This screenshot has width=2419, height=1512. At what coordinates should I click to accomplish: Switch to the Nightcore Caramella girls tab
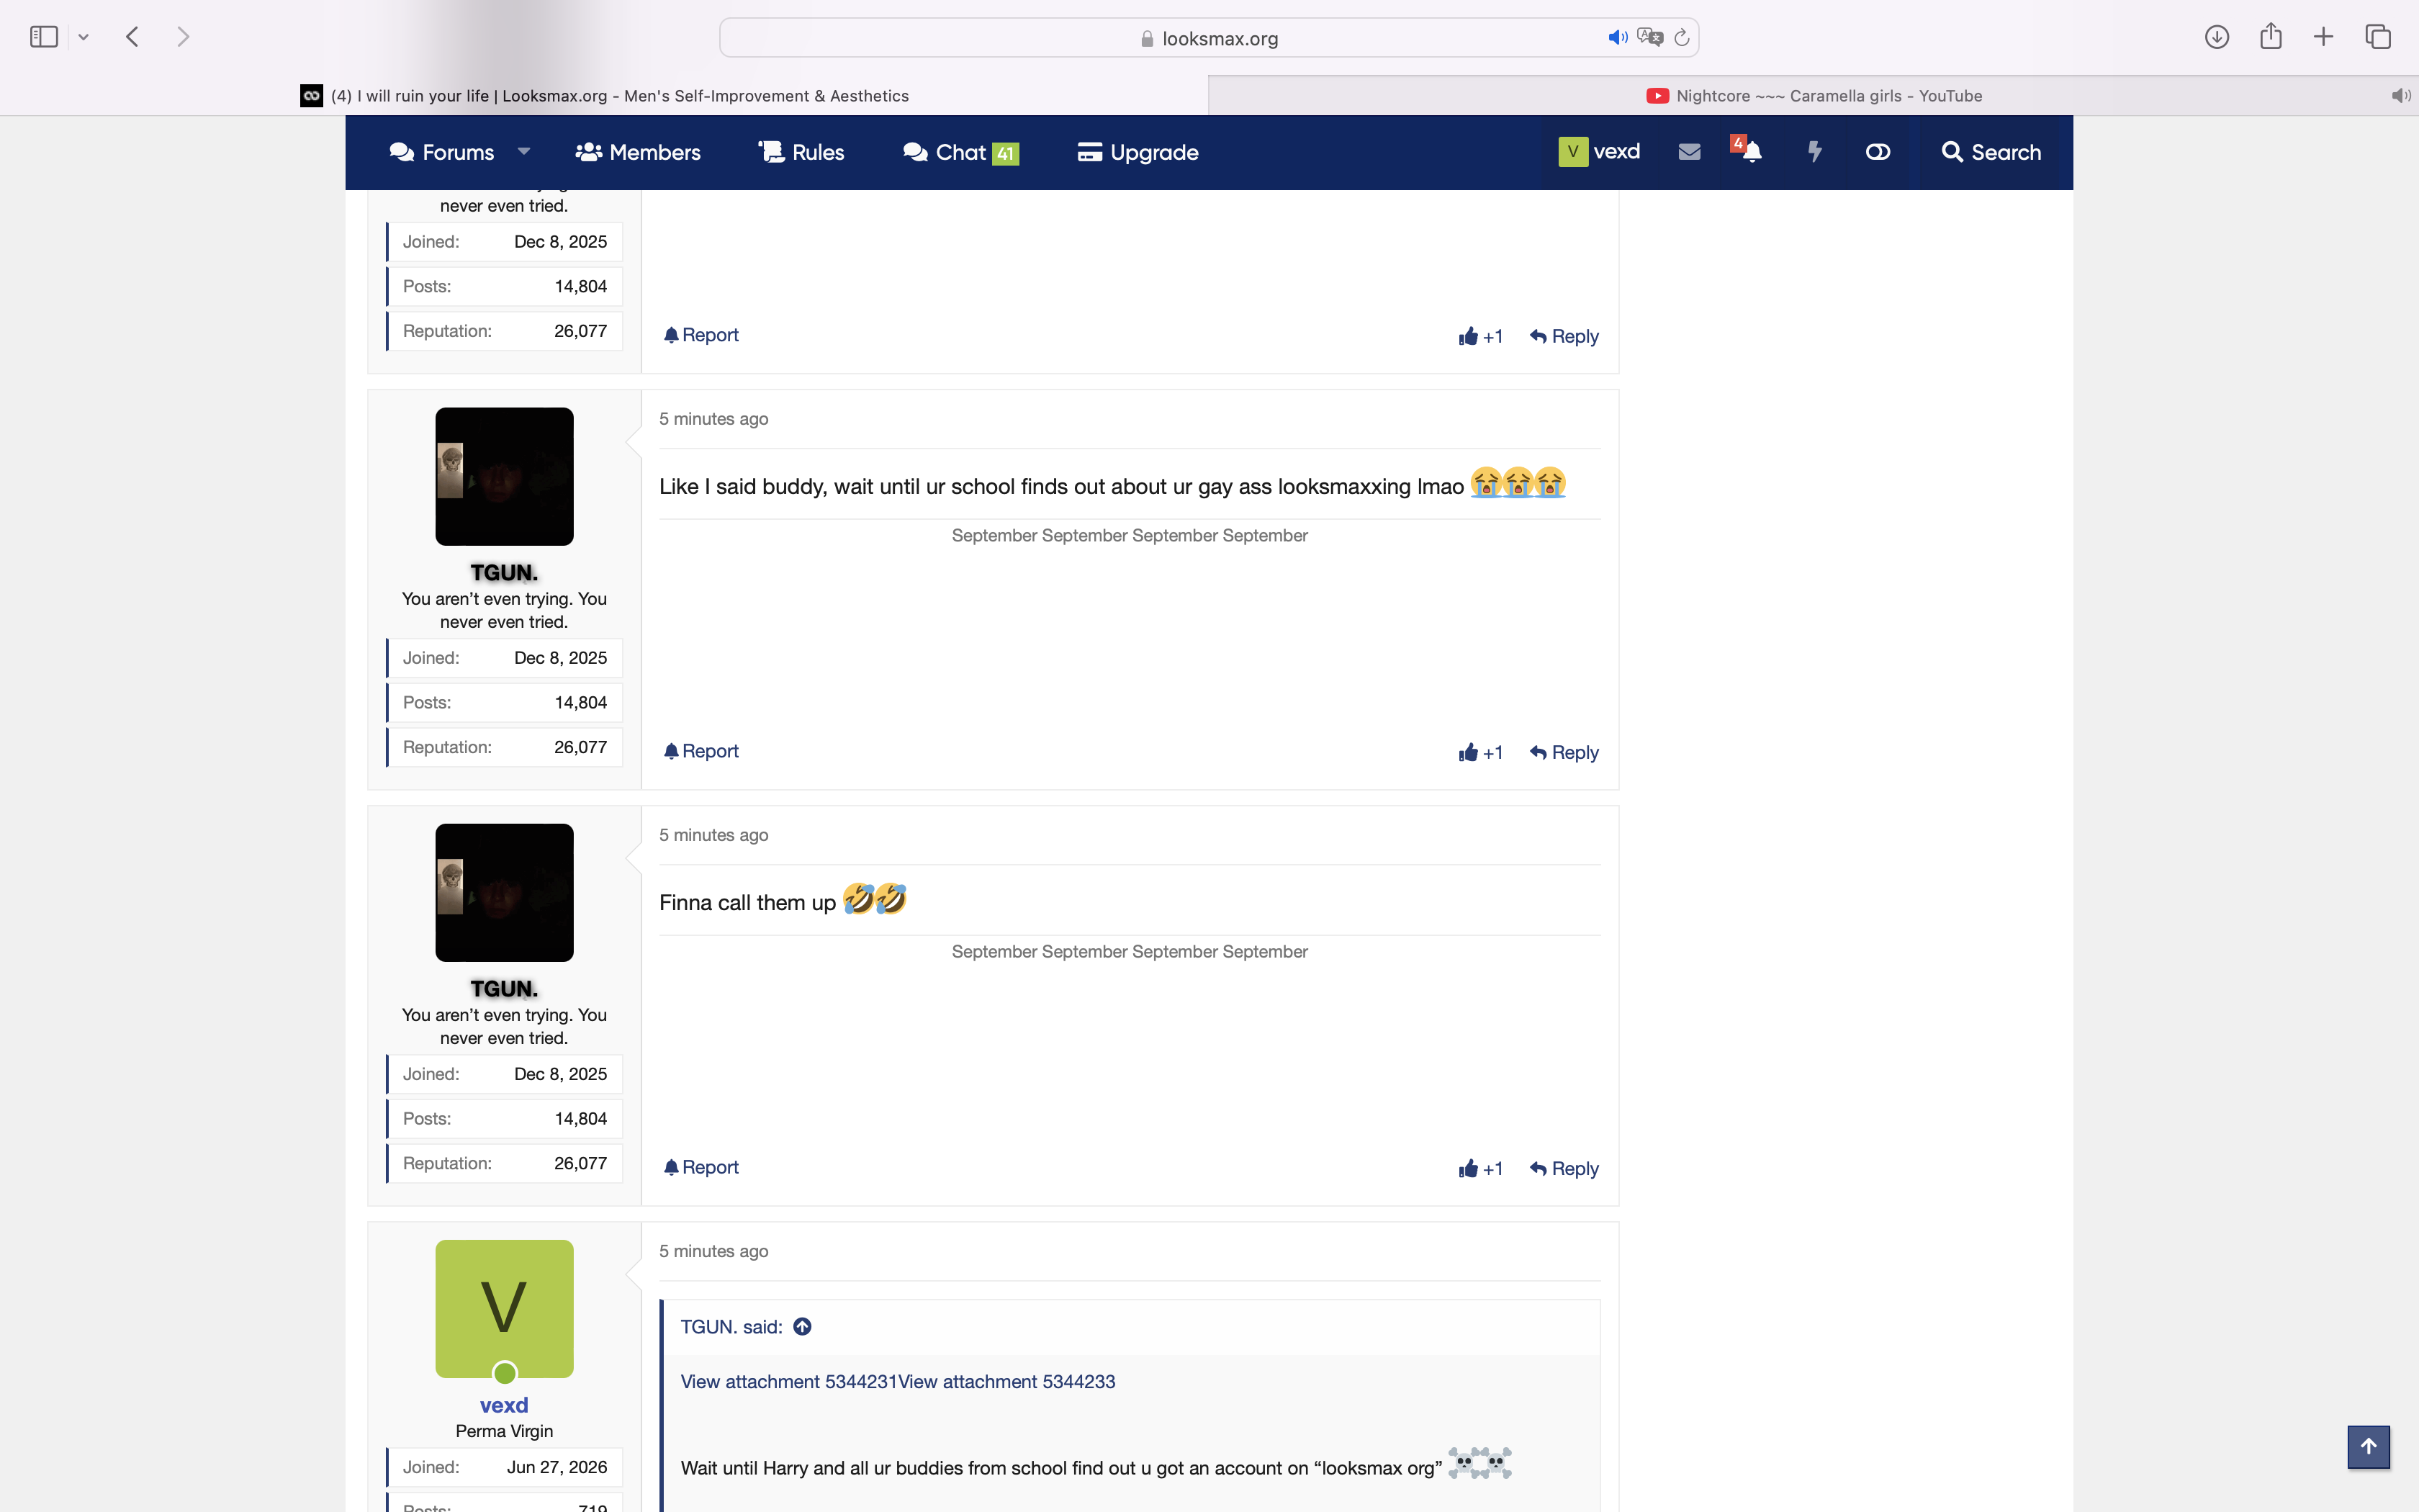point(1814,96)
